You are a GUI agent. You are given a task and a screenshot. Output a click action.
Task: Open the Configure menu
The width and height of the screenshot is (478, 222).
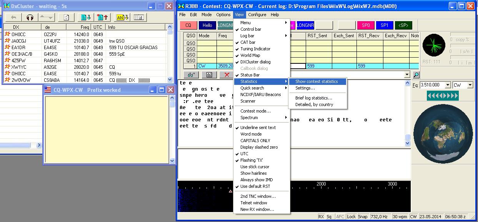pyautogui.click(x=257, y=15)
